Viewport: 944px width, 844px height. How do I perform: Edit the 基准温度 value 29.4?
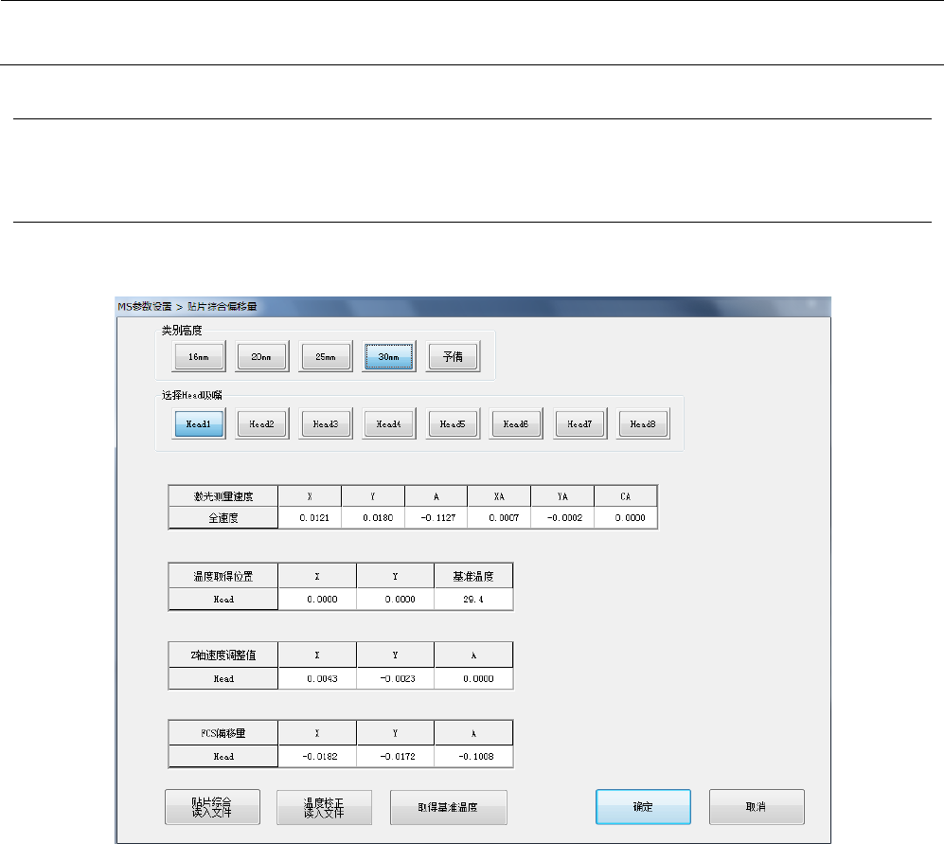click(473, 599)
